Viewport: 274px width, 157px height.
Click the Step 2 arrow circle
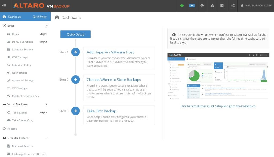coord(75,80)
